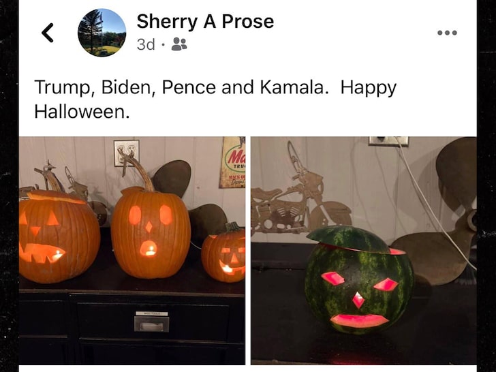Tap the watermelon's sliced lid
The image size is (496, 372).
[350, 239]
